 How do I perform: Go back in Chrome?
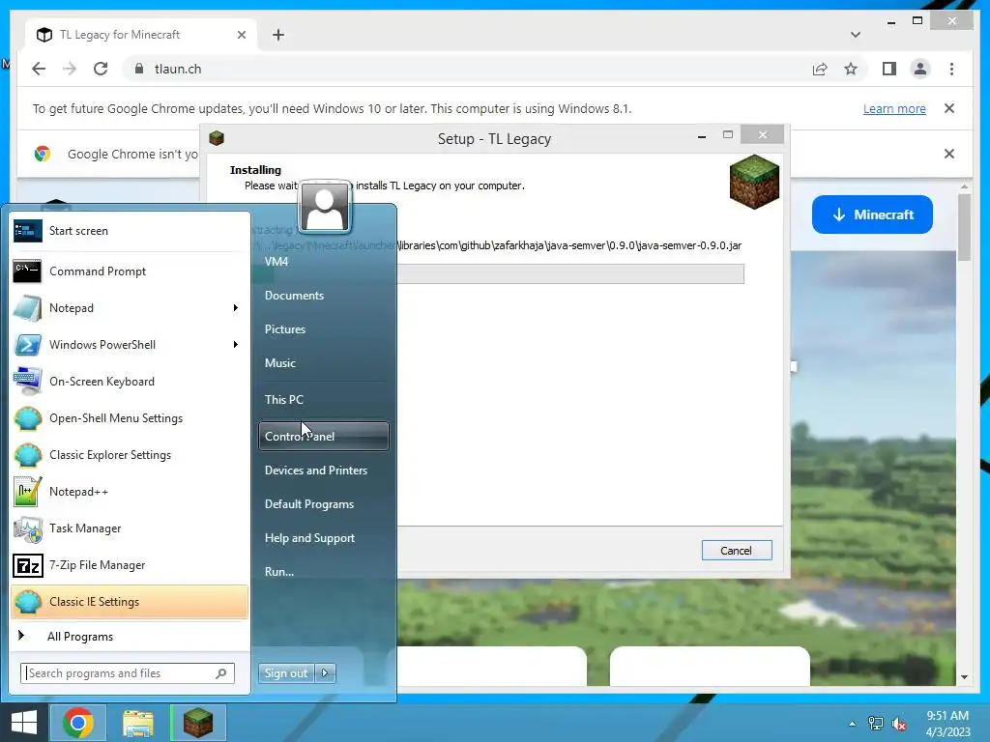(x=39, y=69)
